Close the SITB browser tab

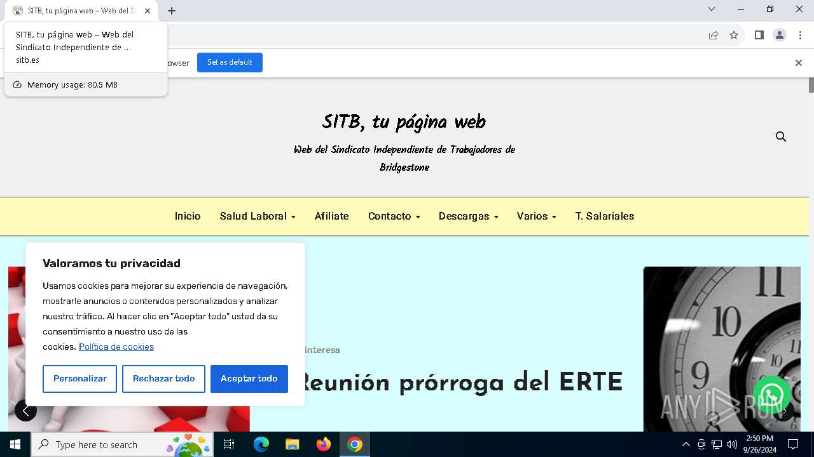coord(148,11)
